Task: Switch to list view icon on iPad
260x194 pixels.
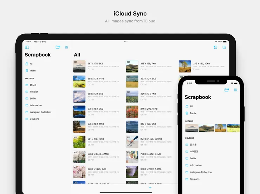Action: [x=215, y=47]
